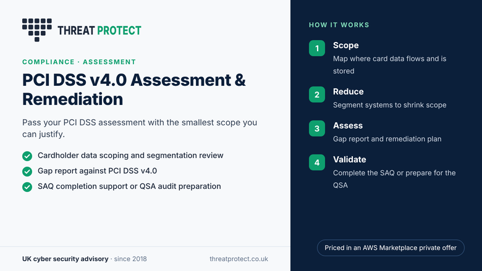Select the step 2 Reduce number badge
Screen dimensions: 482x271
(317, 94)
